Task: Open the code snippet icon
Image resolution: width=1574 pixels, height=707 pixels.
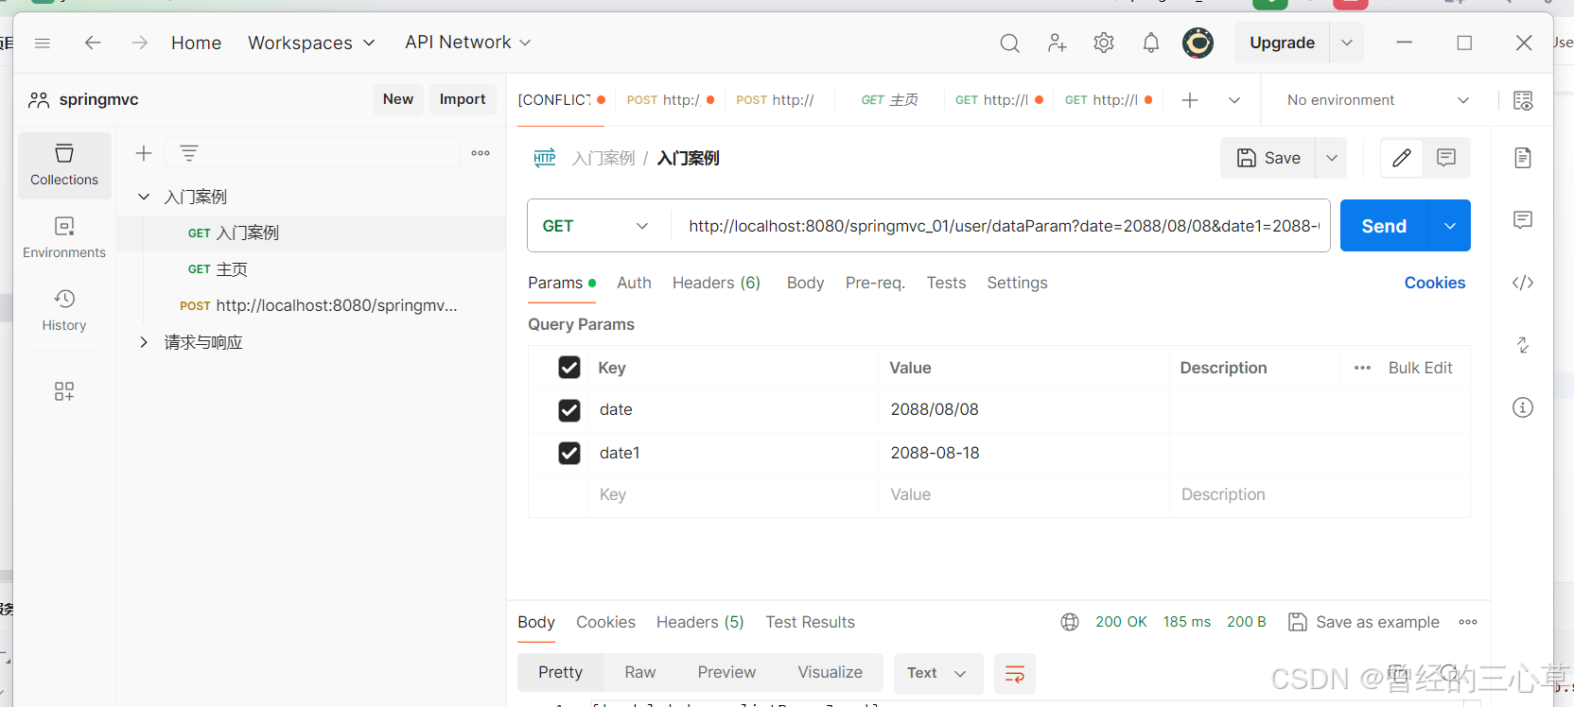Action: [1523, 283]
